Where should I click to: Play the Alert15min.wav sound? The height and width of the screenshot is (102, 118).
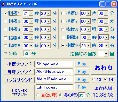(82, 79)
